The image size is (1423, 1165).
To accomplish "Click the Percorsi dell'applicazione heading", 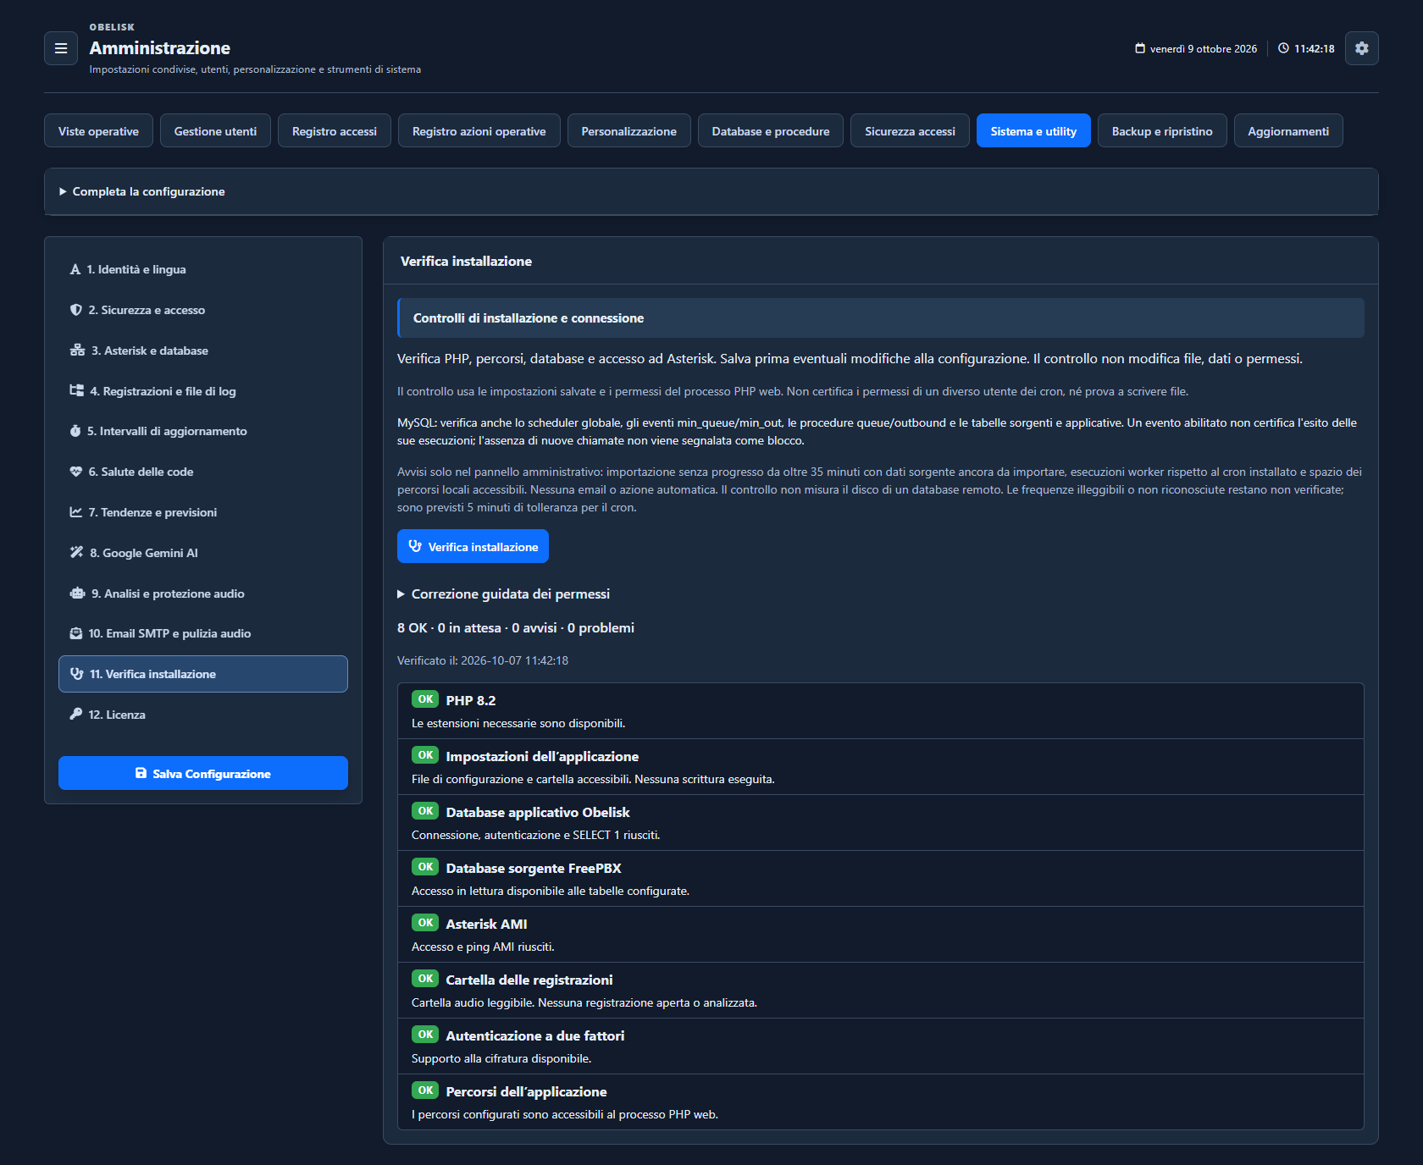I will [526, 1091].
